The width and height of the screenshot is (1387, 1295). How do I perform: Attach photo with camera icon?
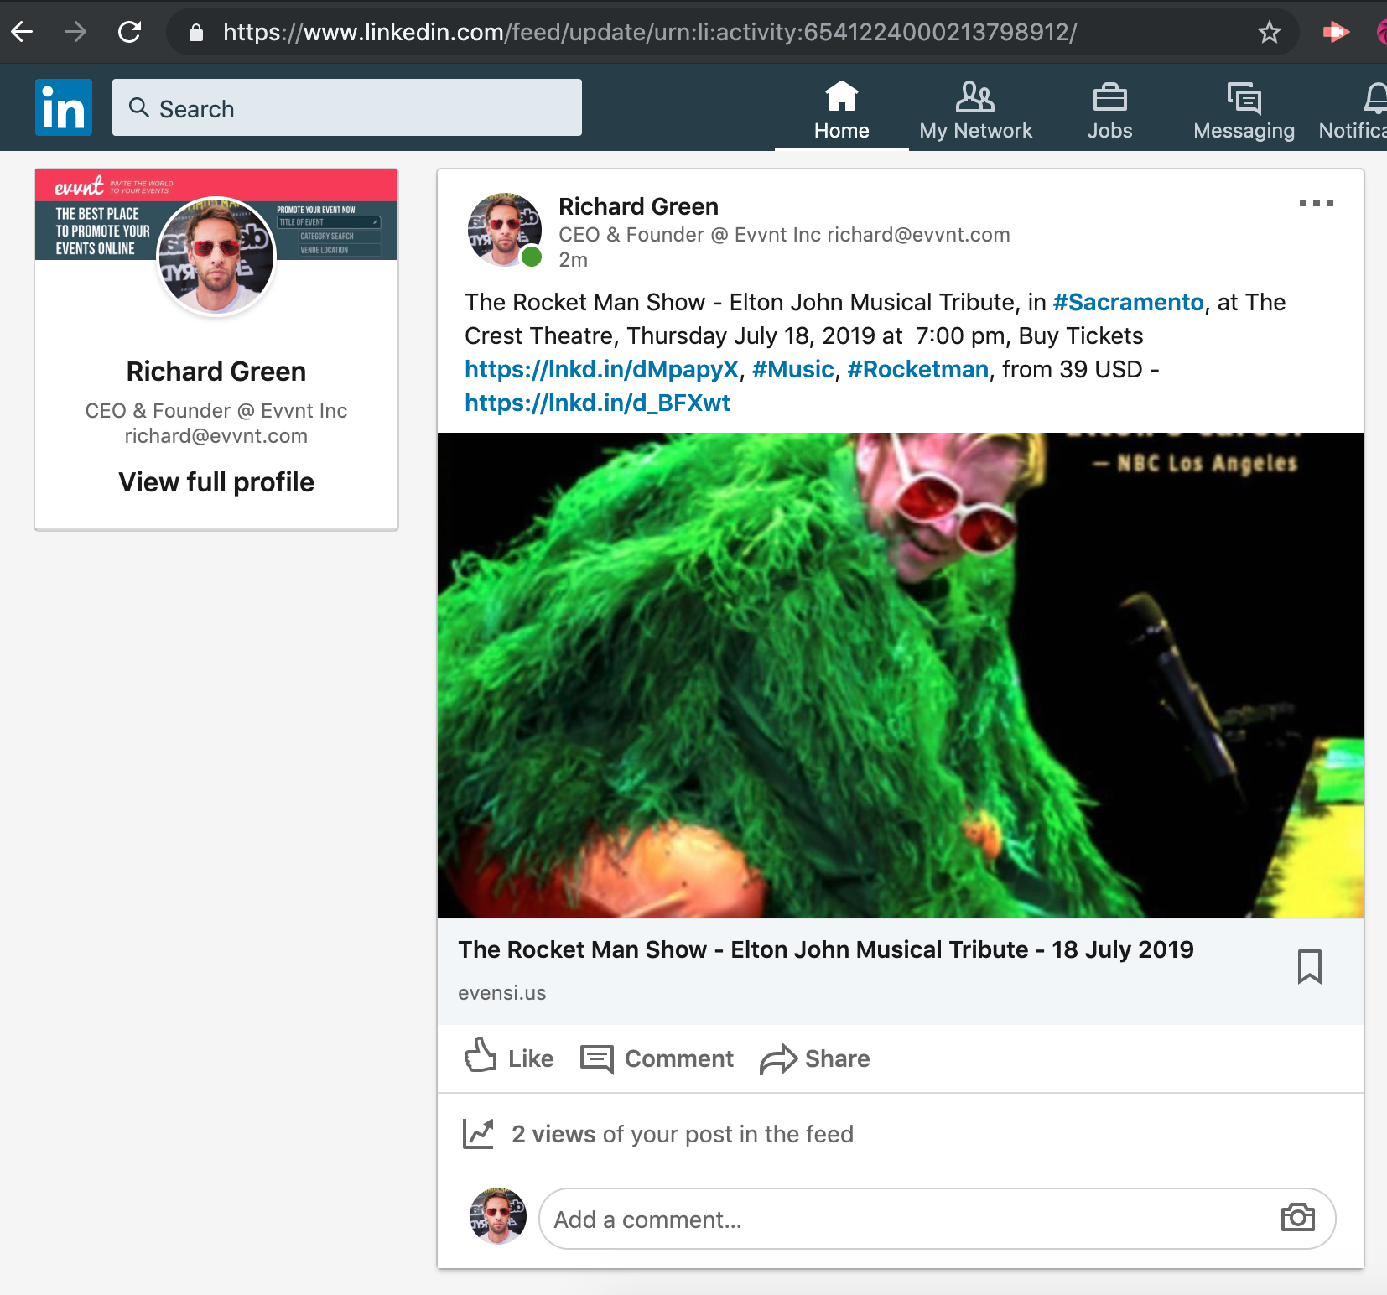coord(1297,1218)
